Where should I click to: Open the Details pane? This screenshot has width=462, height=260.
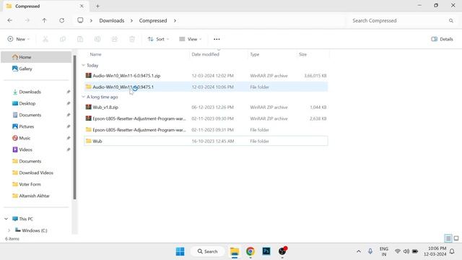coord(442,39)
